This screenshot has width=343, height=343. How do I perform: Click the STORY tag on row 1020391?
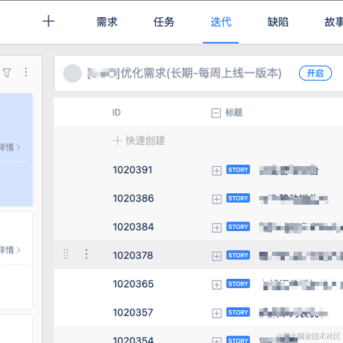(x=238, y=170)
